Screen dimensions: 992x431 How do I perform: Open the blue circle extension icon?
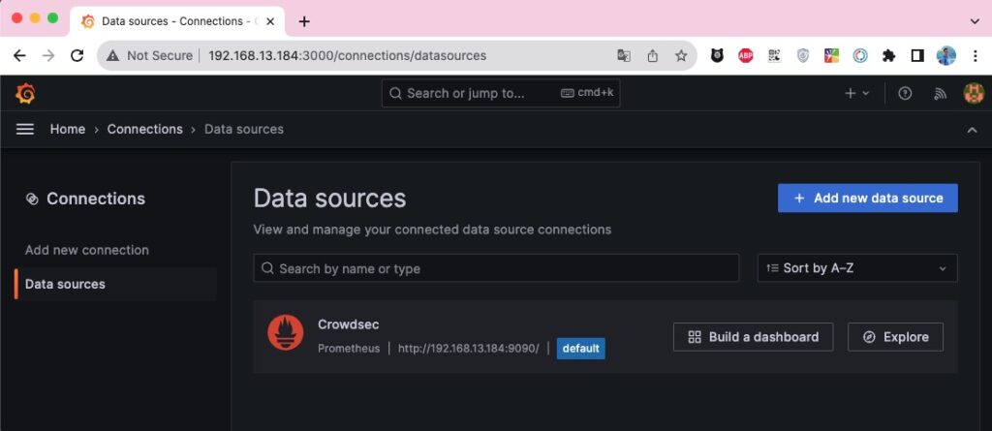(x=860, y=56)
